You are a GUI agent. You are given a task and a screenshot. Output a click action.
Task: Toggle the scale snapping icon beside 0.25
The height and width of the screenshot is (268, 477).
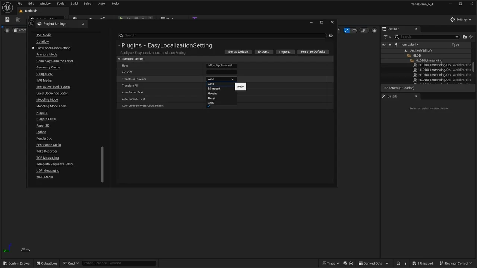tap(347, 31)
